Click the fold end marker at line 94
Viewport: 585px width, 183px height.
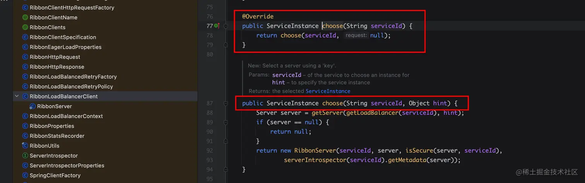[226, 170]
